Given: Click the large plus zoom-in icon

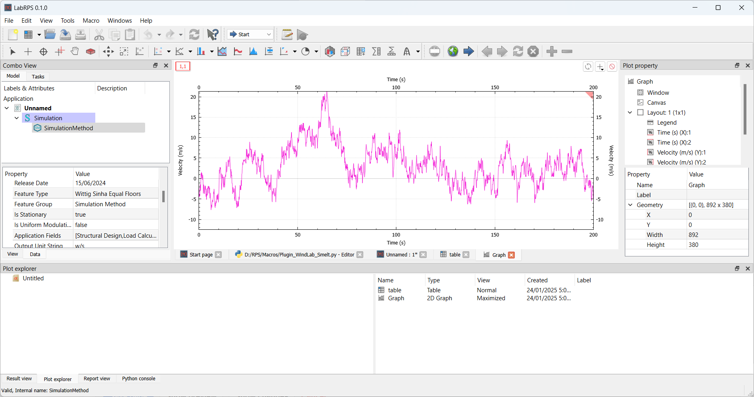Looking at the screenshot, I should click(551, 51).
